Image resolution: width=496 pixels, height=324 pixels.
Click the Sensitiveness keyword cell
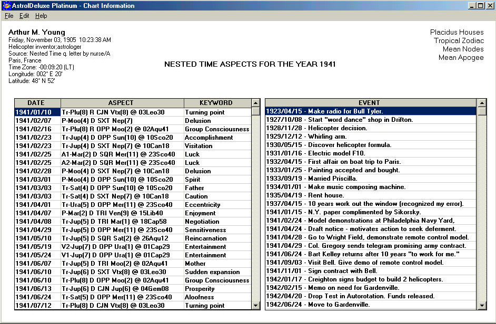point(217,230)
